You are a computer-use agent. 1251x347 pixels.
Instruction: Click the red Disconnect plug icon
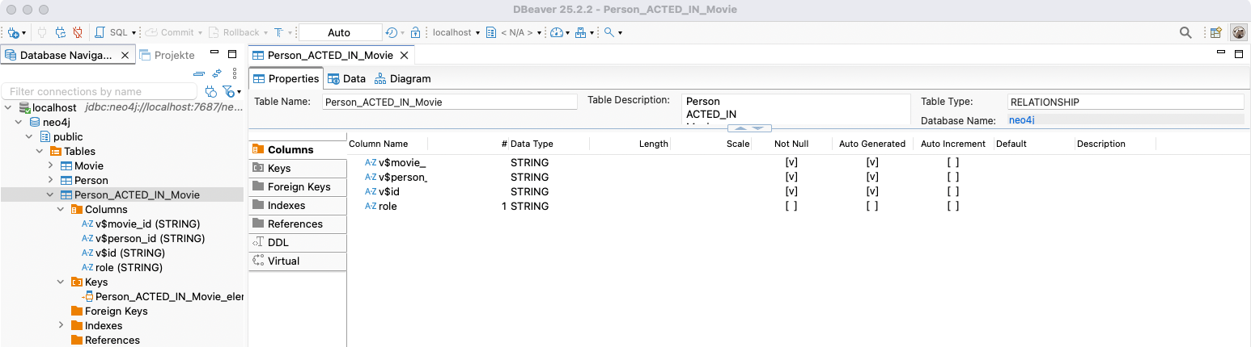pos(78,33)
